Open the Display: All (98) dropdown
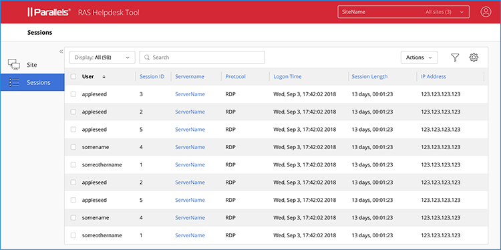The height and width of the screenshot is (250, 501). (102, 57)
